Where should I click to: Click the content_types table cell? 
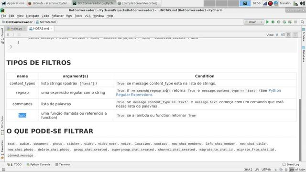(x=22, y=84)
